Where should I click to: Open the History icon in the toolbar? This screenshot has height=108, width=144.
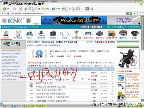coord(63,9)
